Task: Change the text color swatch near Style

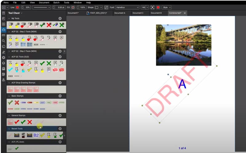Action: coord(158,7)
